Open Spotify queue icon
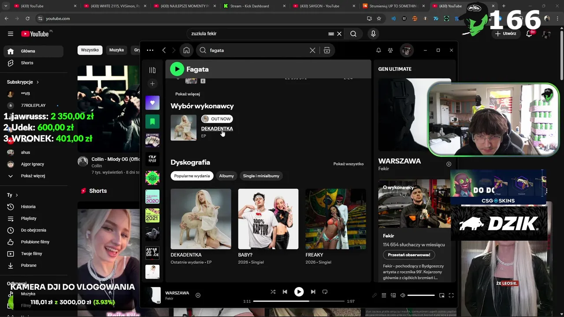This screenshot has width=564, height=317. (x=384, y=295)
